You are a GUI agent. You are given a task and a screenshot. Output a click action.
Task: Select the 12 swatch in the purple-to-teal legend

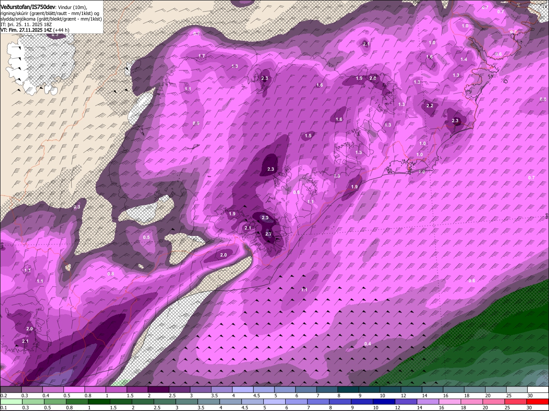pos(411,389)
